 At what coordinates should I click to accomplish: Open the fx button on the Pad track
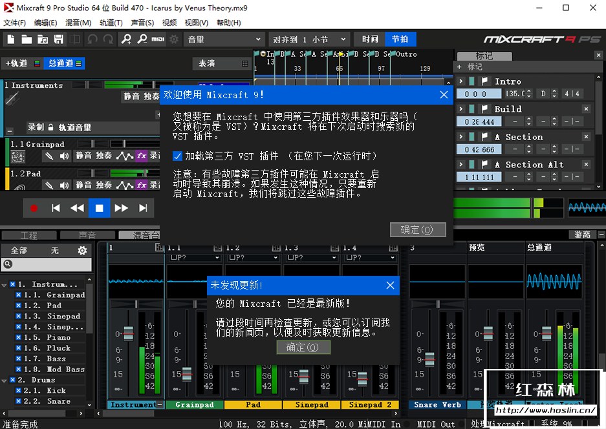click(x=142, y=185)
